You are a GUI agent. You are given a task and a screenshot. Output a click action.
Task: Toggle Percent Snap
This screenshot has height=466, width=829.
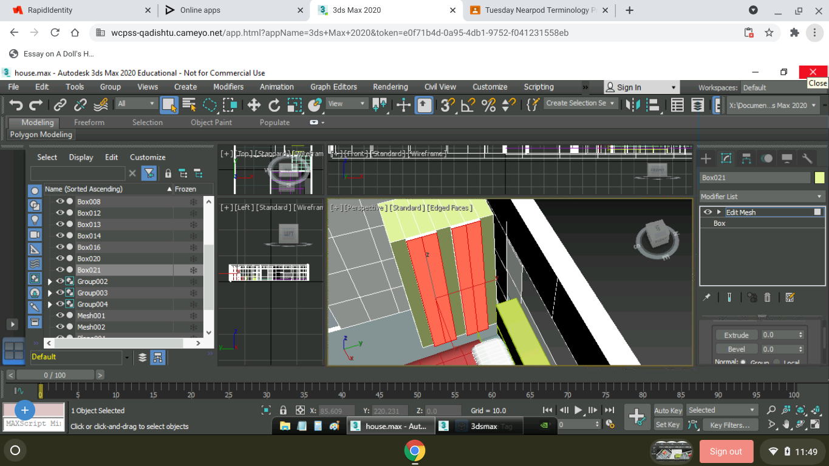click(x=488, y=105)
